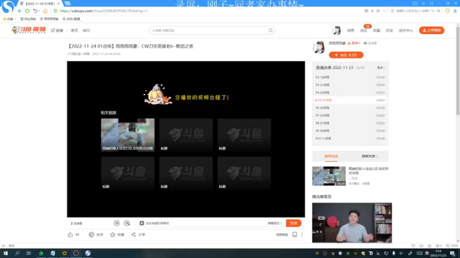Click the purple undo-close-tab arrow

34,11
